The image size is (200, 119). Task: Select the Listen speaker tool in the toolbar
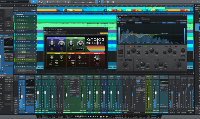(x=53, y=2)
